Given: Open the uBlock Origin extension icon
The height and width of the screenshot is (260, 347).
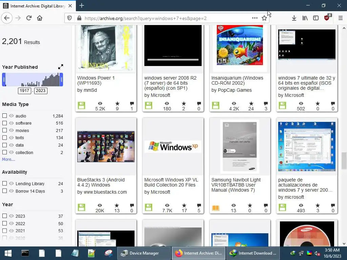Looking at the screenshot, I should click(x=327, y=18).
